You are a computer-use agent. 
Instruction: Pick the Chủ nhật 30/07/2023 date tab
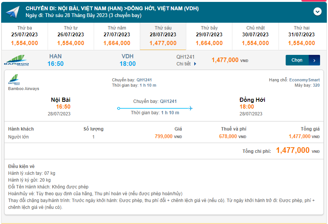click(x=255, y=36)
